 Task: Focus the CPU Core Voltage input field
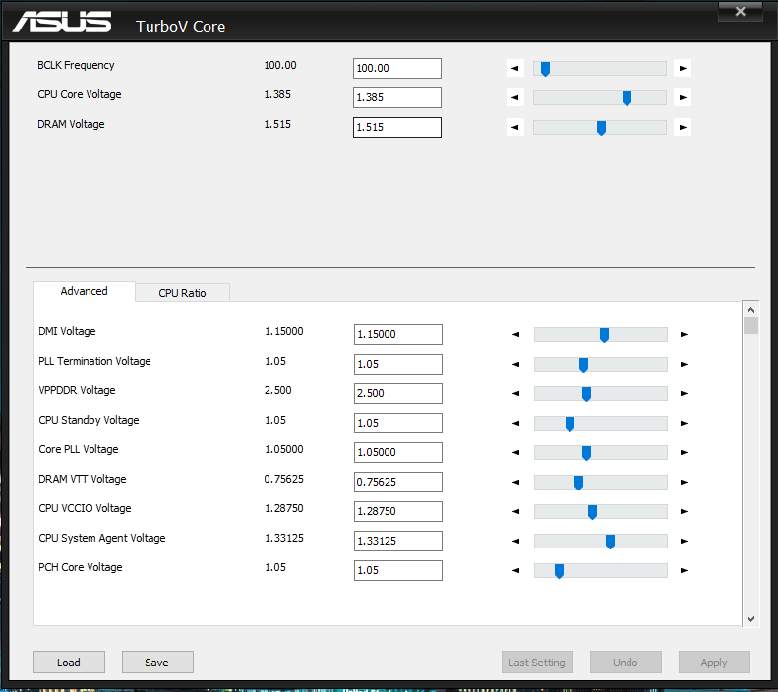coord(397,97)
